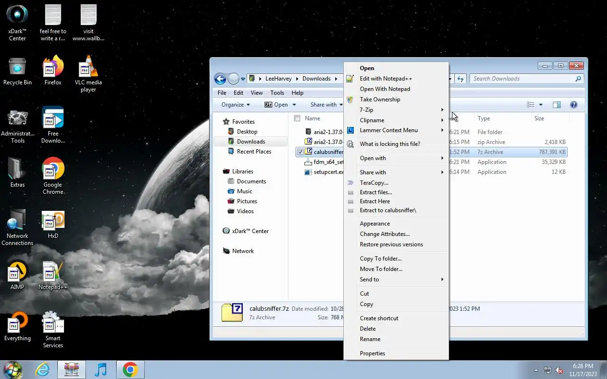Open Explorer help question mark icon
Image resolution: width=607 pixels, height=379 pixels.
click(x=573, y=105)
